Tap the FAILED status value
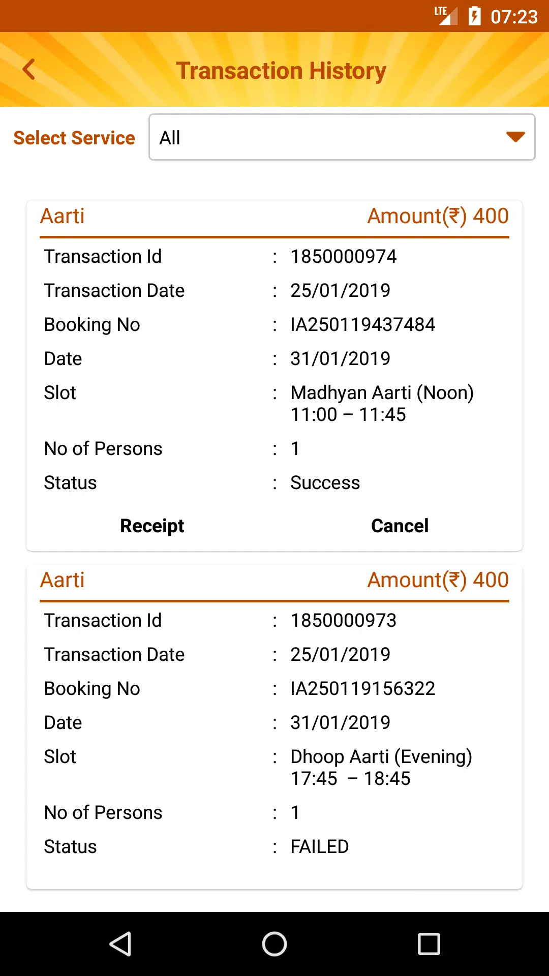Screen dimensions: 549x976 point(319,846)
